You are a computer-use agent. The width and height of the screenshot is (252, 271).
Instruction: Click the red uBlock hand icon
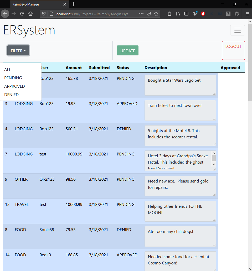203,14
